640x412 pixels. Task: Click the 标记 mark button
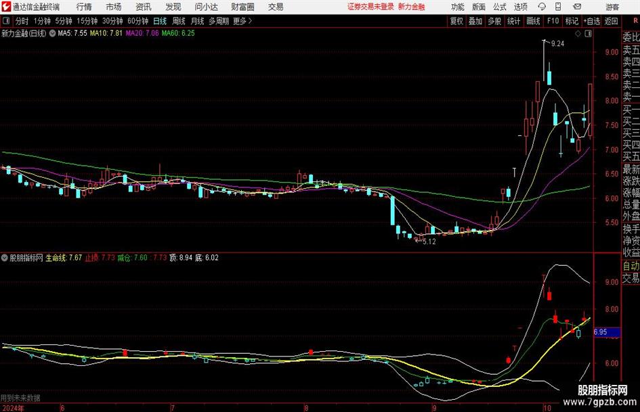pyautogui.click(x=572, y=21)
